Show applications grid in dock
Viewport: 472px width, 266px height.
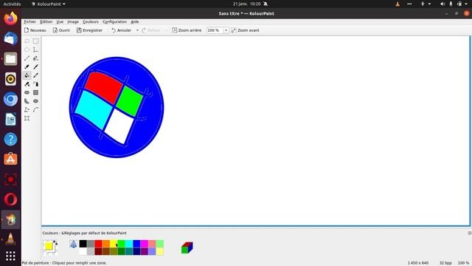pyautogui.click(x=10, y=256)
